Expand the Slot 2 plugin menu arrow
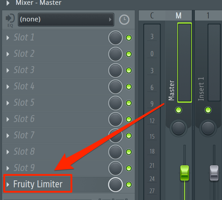The image size is (222, 200). tap(8, 54)
